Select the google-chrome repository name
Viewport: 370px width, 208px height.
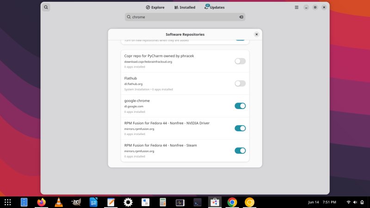[x=137, y=101]
